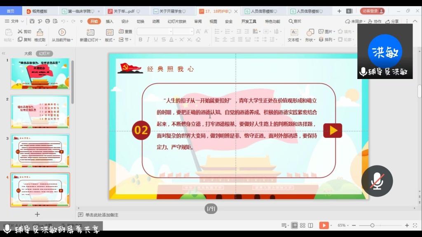The height and width of the screenshot is (237, 422).
Task: Click the Save icon in quick access toolbar
Action: coord(31,21)
